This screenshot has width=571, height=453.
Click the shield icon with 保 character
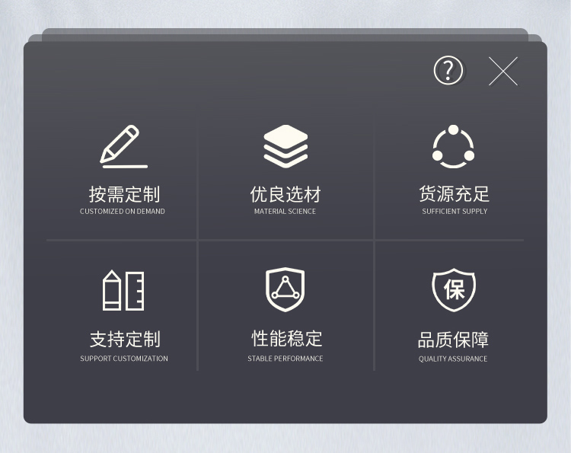coord(454,290)
